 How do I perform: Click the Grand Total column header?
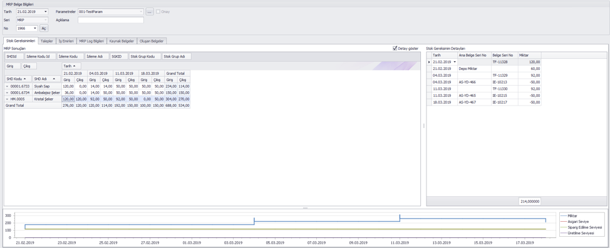click(177, 73)
